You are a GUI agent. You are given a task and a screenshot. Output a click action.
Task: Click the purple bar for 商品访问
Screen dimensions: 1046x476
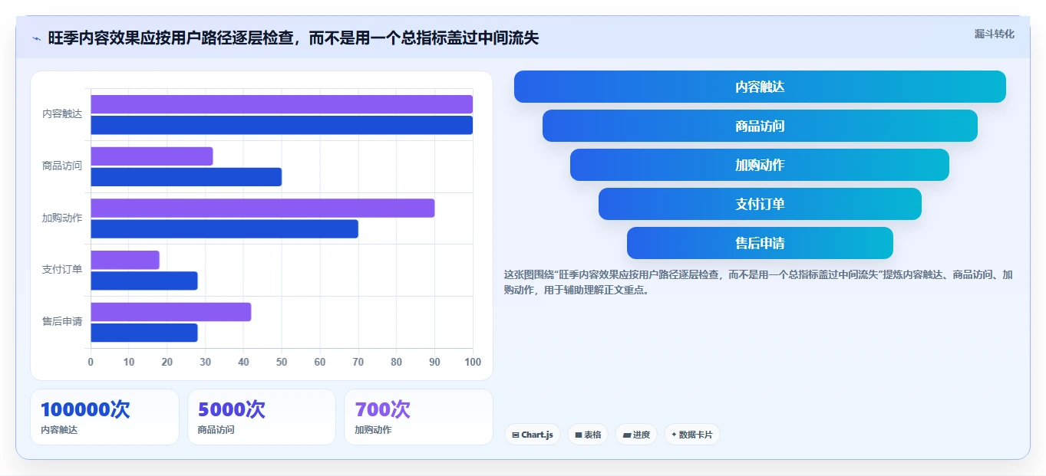[152, 156]
